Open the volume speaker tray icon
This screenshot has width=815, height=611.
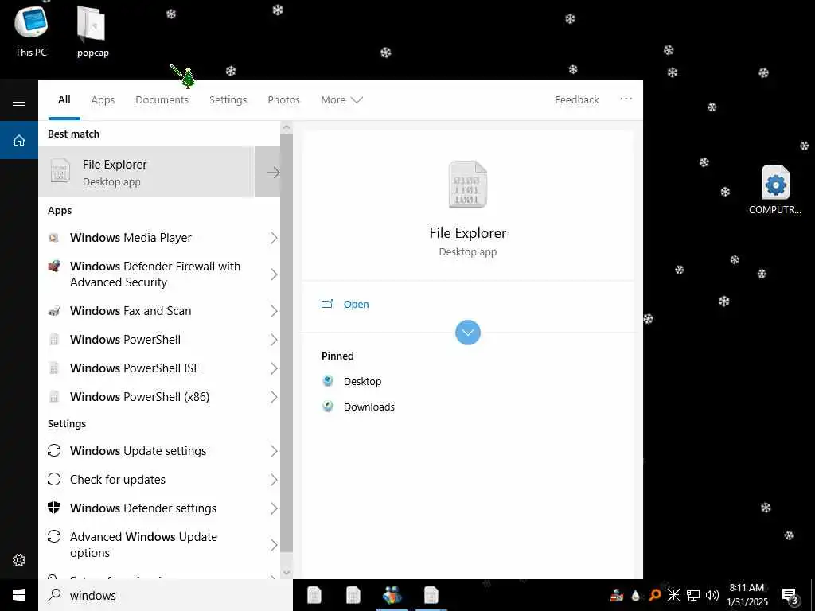coord(712,595)
